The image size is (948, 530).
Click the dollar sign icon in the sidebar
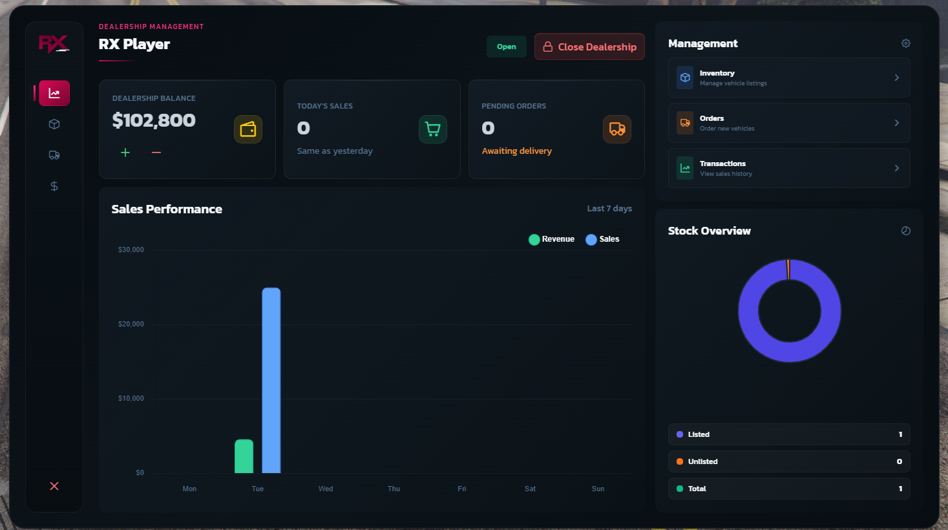pos(54,185)
